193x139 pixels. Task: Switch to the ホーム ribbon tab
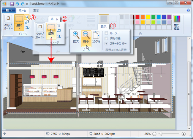coord(22,10)
